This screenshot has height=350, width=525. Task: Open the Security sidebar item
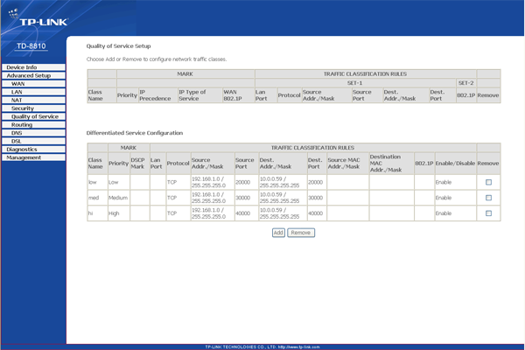33,108
